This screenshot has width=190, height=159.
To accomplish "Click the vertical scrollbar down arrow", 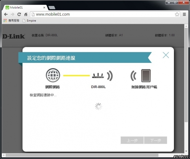I will click(x=186, y=151).
